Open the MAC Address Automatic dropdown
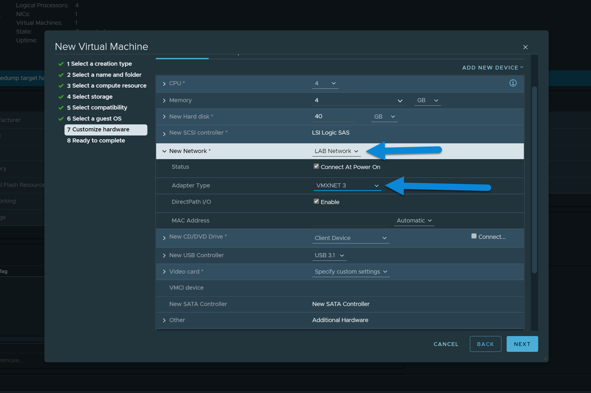This screenshot has width=591, height=393. [x=414, y=221]
